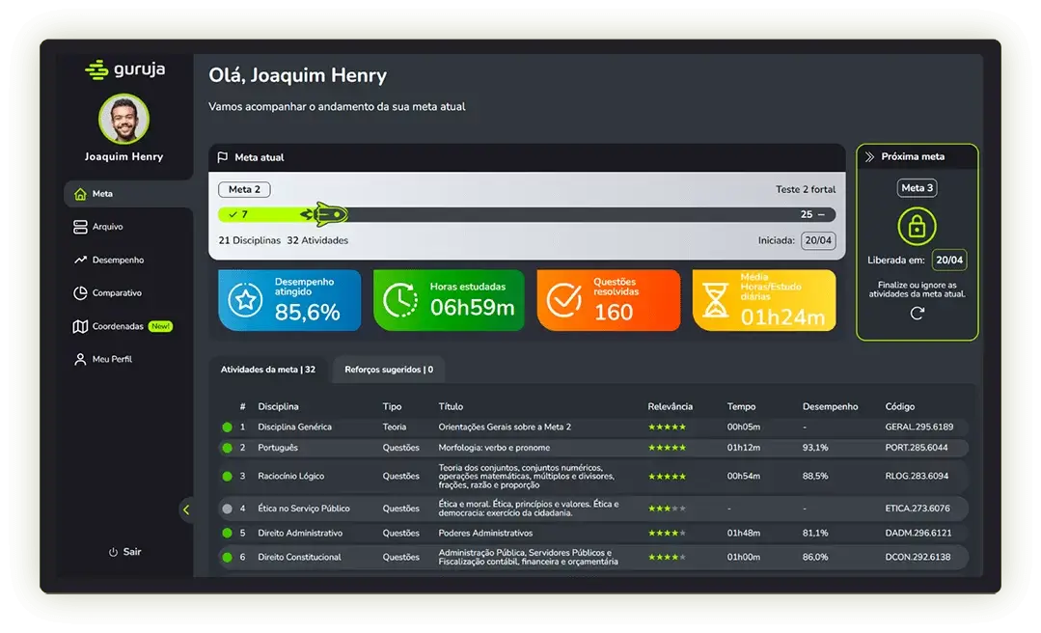Toggle status dot for Direito Constitucional row

227,557
